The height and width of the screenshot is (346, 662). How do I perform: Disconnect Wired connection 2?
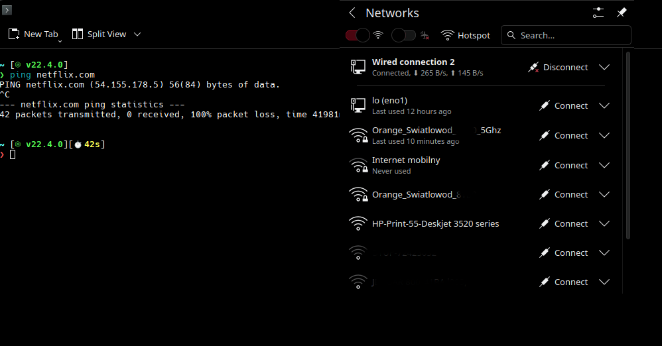point(558,67)
